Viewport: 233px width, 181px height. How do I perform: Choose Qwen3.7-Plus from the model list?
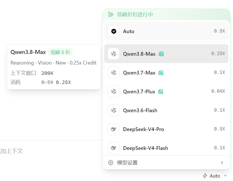click(166, 91)
